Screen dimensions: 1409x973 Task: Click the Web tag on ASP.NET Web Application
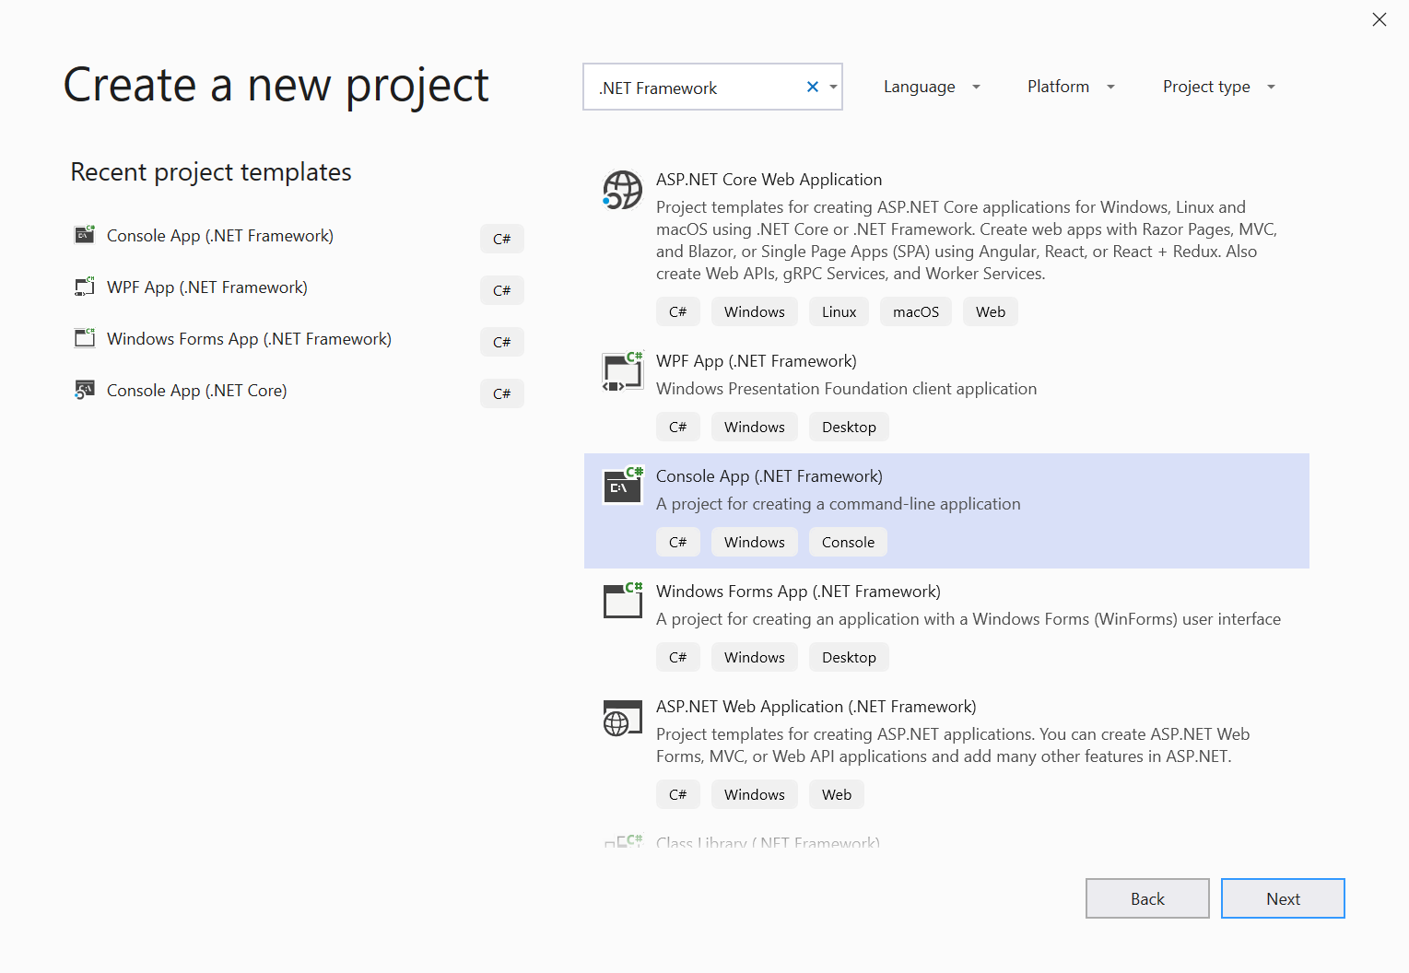tap(836, 793)
